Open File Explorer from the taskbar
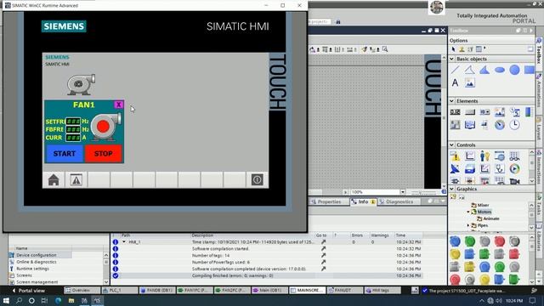The height and width of the screenshot is (306, 544). click(x=71, y=300)
